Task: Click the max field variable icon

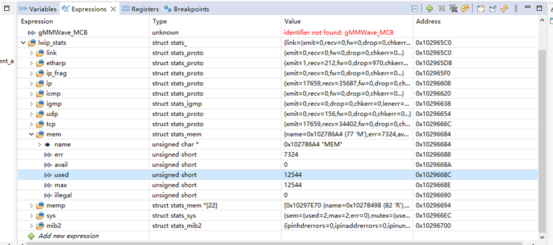Action: (48, 185)
